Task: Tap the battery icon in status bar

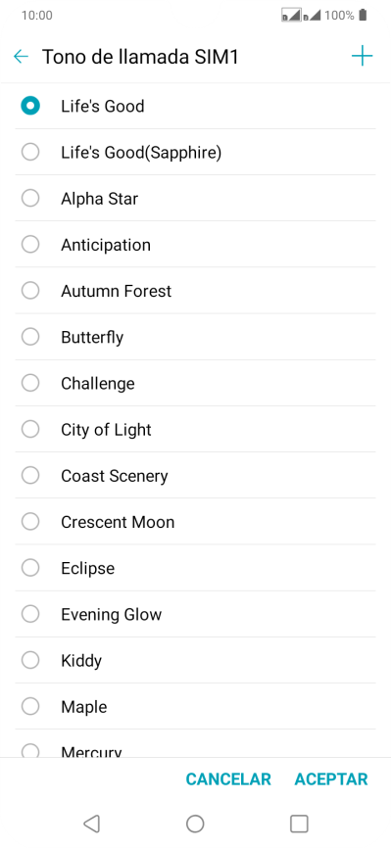Action: [x=363, y=15]
